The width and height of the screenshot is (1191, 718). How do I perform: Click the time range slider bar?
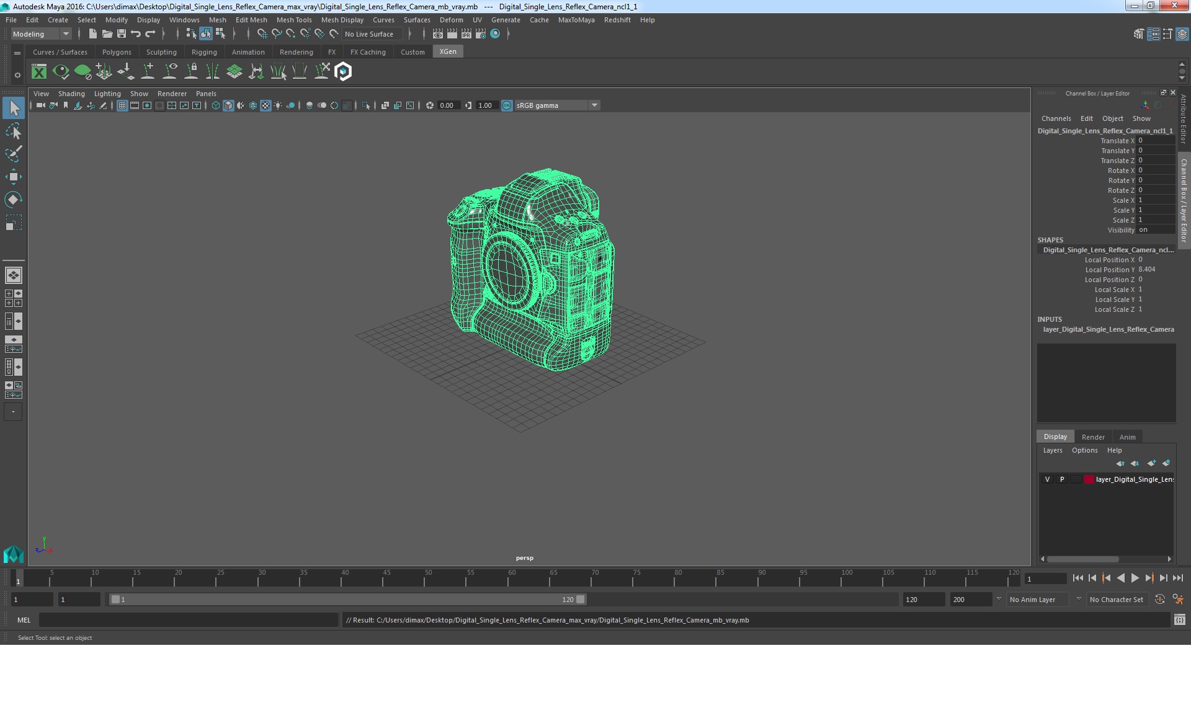[347, 600]
